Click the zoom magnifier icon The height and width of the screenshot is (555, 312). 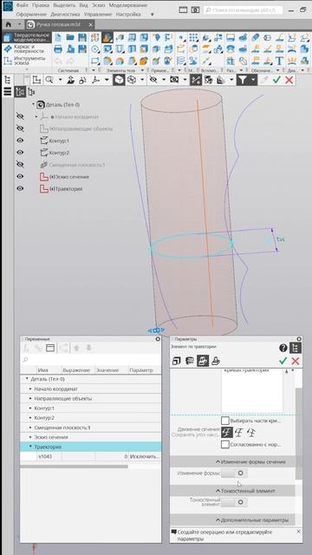49,80
